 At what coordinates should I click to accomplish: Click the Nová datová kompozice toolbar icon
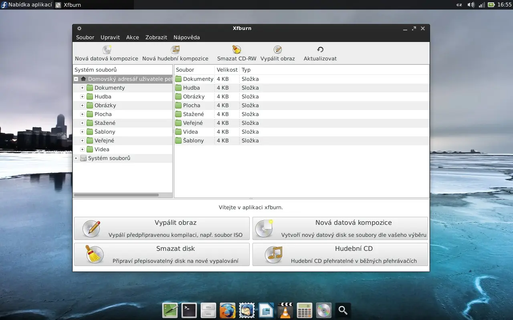[107, 50]
